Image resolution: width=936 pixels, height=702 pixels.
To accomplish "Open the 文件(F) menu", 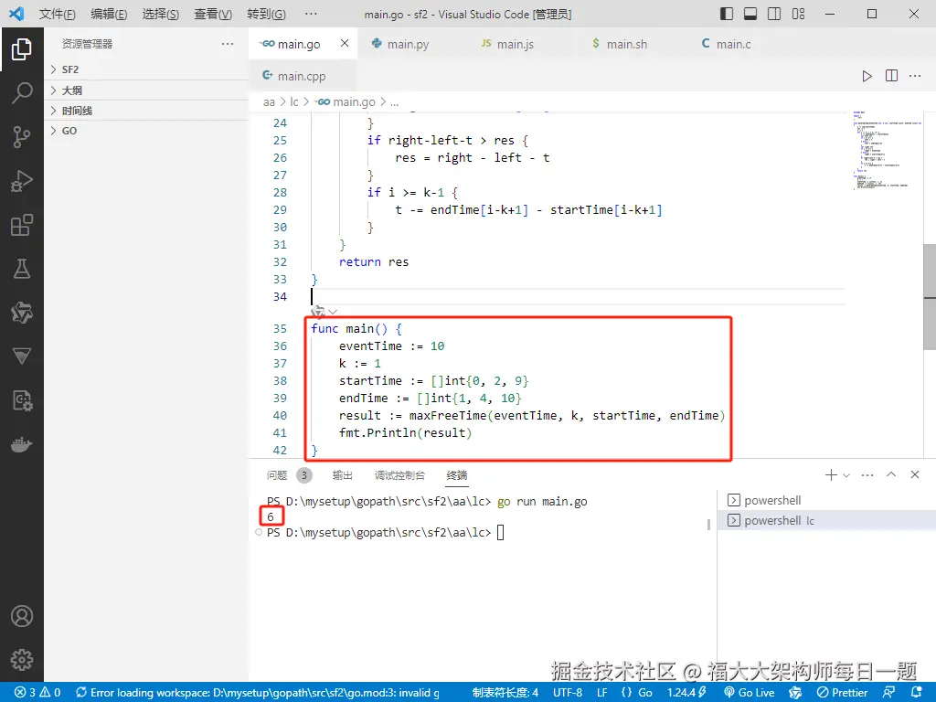I will tap(58, 14).
